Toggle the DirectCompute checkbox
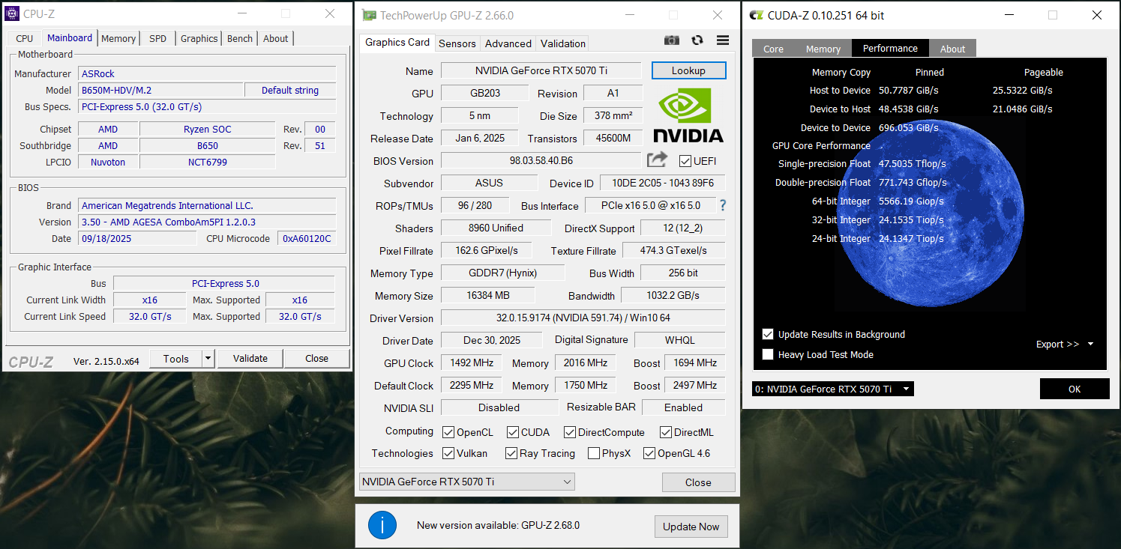Image resolution: width=1121 pixels, height=549 pixels. point(570,432)
